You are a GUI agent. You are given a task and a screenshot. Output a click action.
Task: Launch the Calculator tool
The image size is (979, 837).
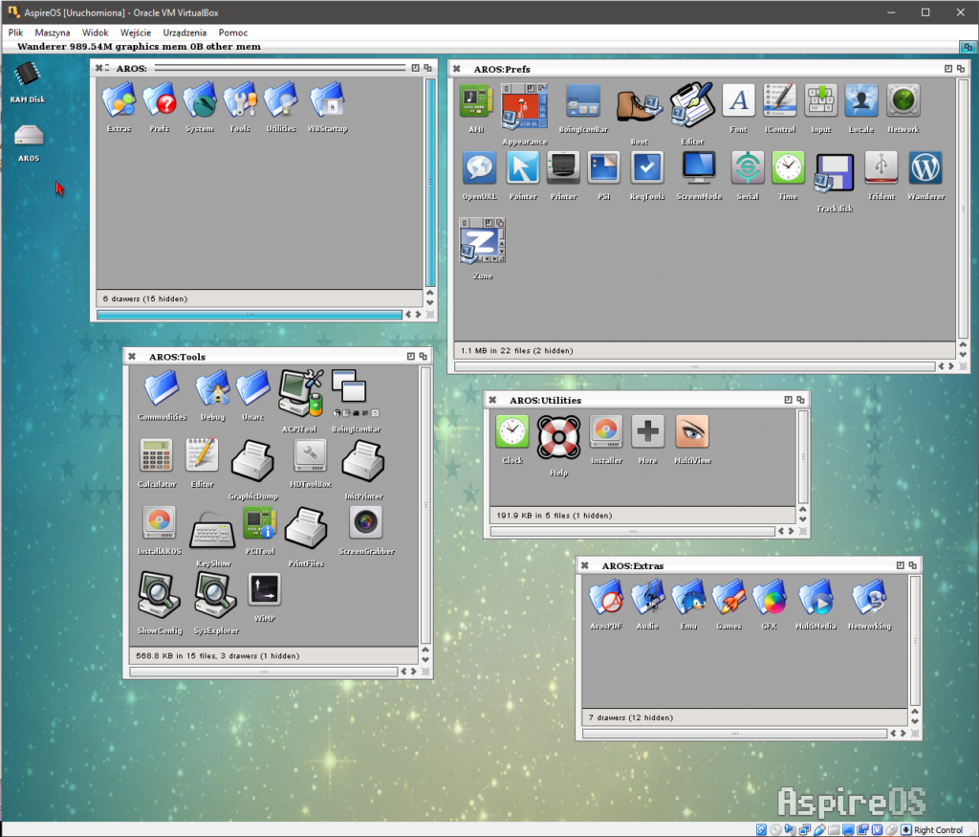point(159,455)
